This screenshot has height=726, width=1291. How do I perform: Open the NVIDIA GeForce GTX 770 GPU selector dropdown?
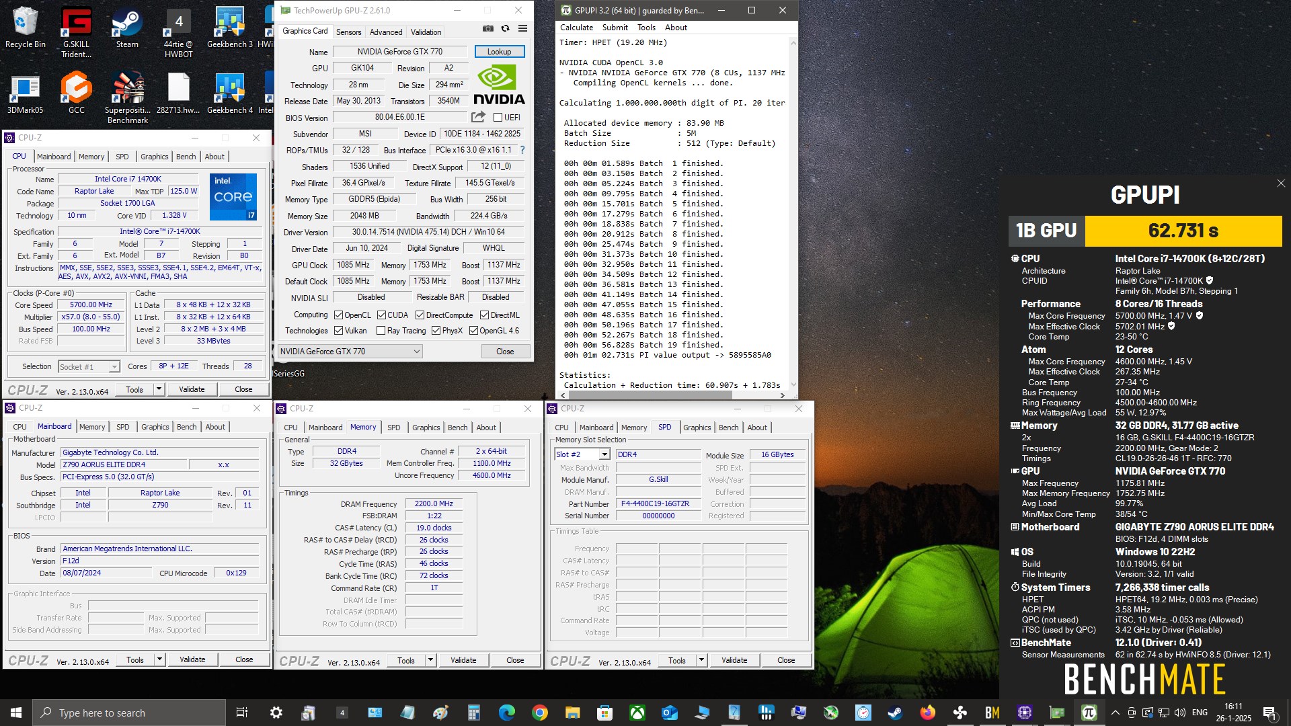tap(350, 351)
